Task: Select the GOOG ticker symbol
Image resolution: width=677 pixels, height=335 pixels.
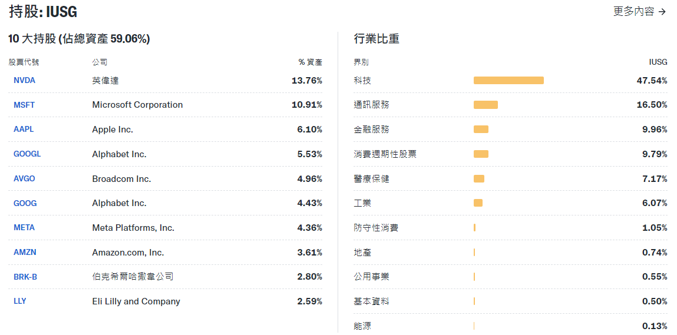Action: click(25, 203)
